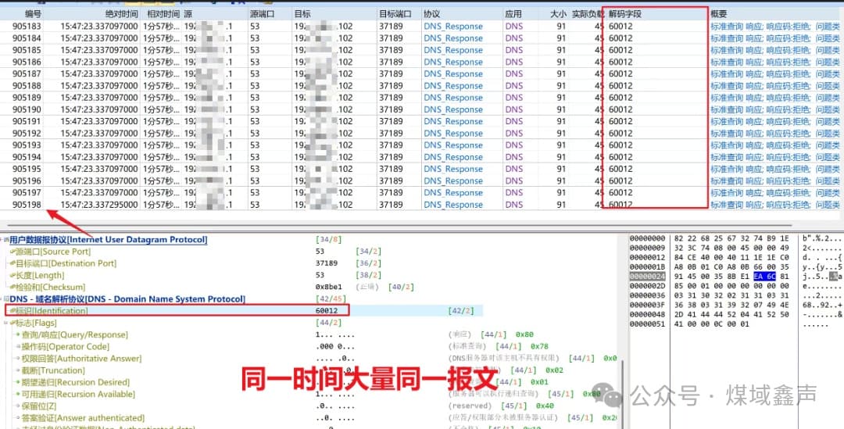Click the icon beside Length field
The height and width of the screenshot is (429, 844).
[12, 275]
